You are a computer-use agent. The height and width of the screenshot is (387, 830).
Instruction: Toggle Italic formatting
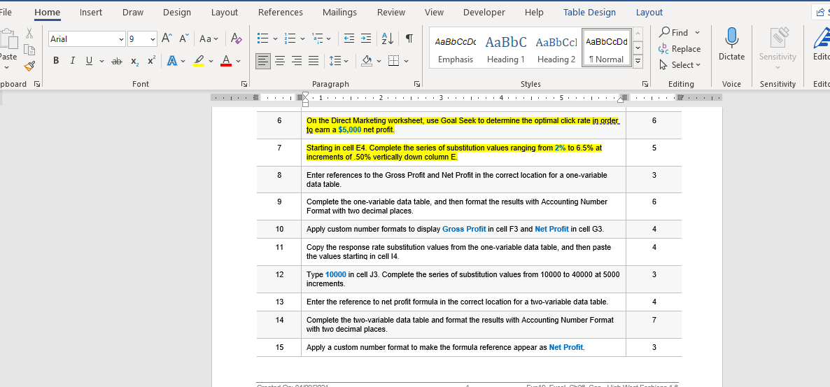[x=73, y=62]
